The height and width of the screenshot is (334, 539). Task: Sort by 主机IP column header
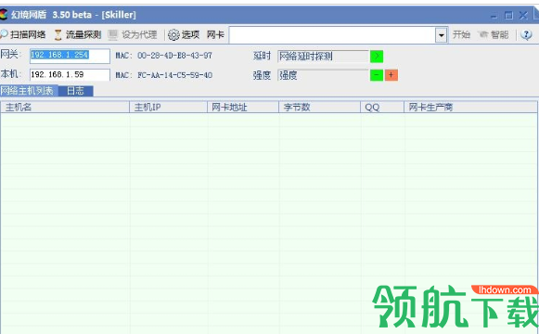point(169,108)
